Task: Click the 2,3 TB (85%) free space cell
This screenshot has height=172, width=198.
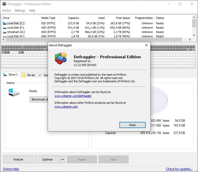Action: tap(122, 32)
